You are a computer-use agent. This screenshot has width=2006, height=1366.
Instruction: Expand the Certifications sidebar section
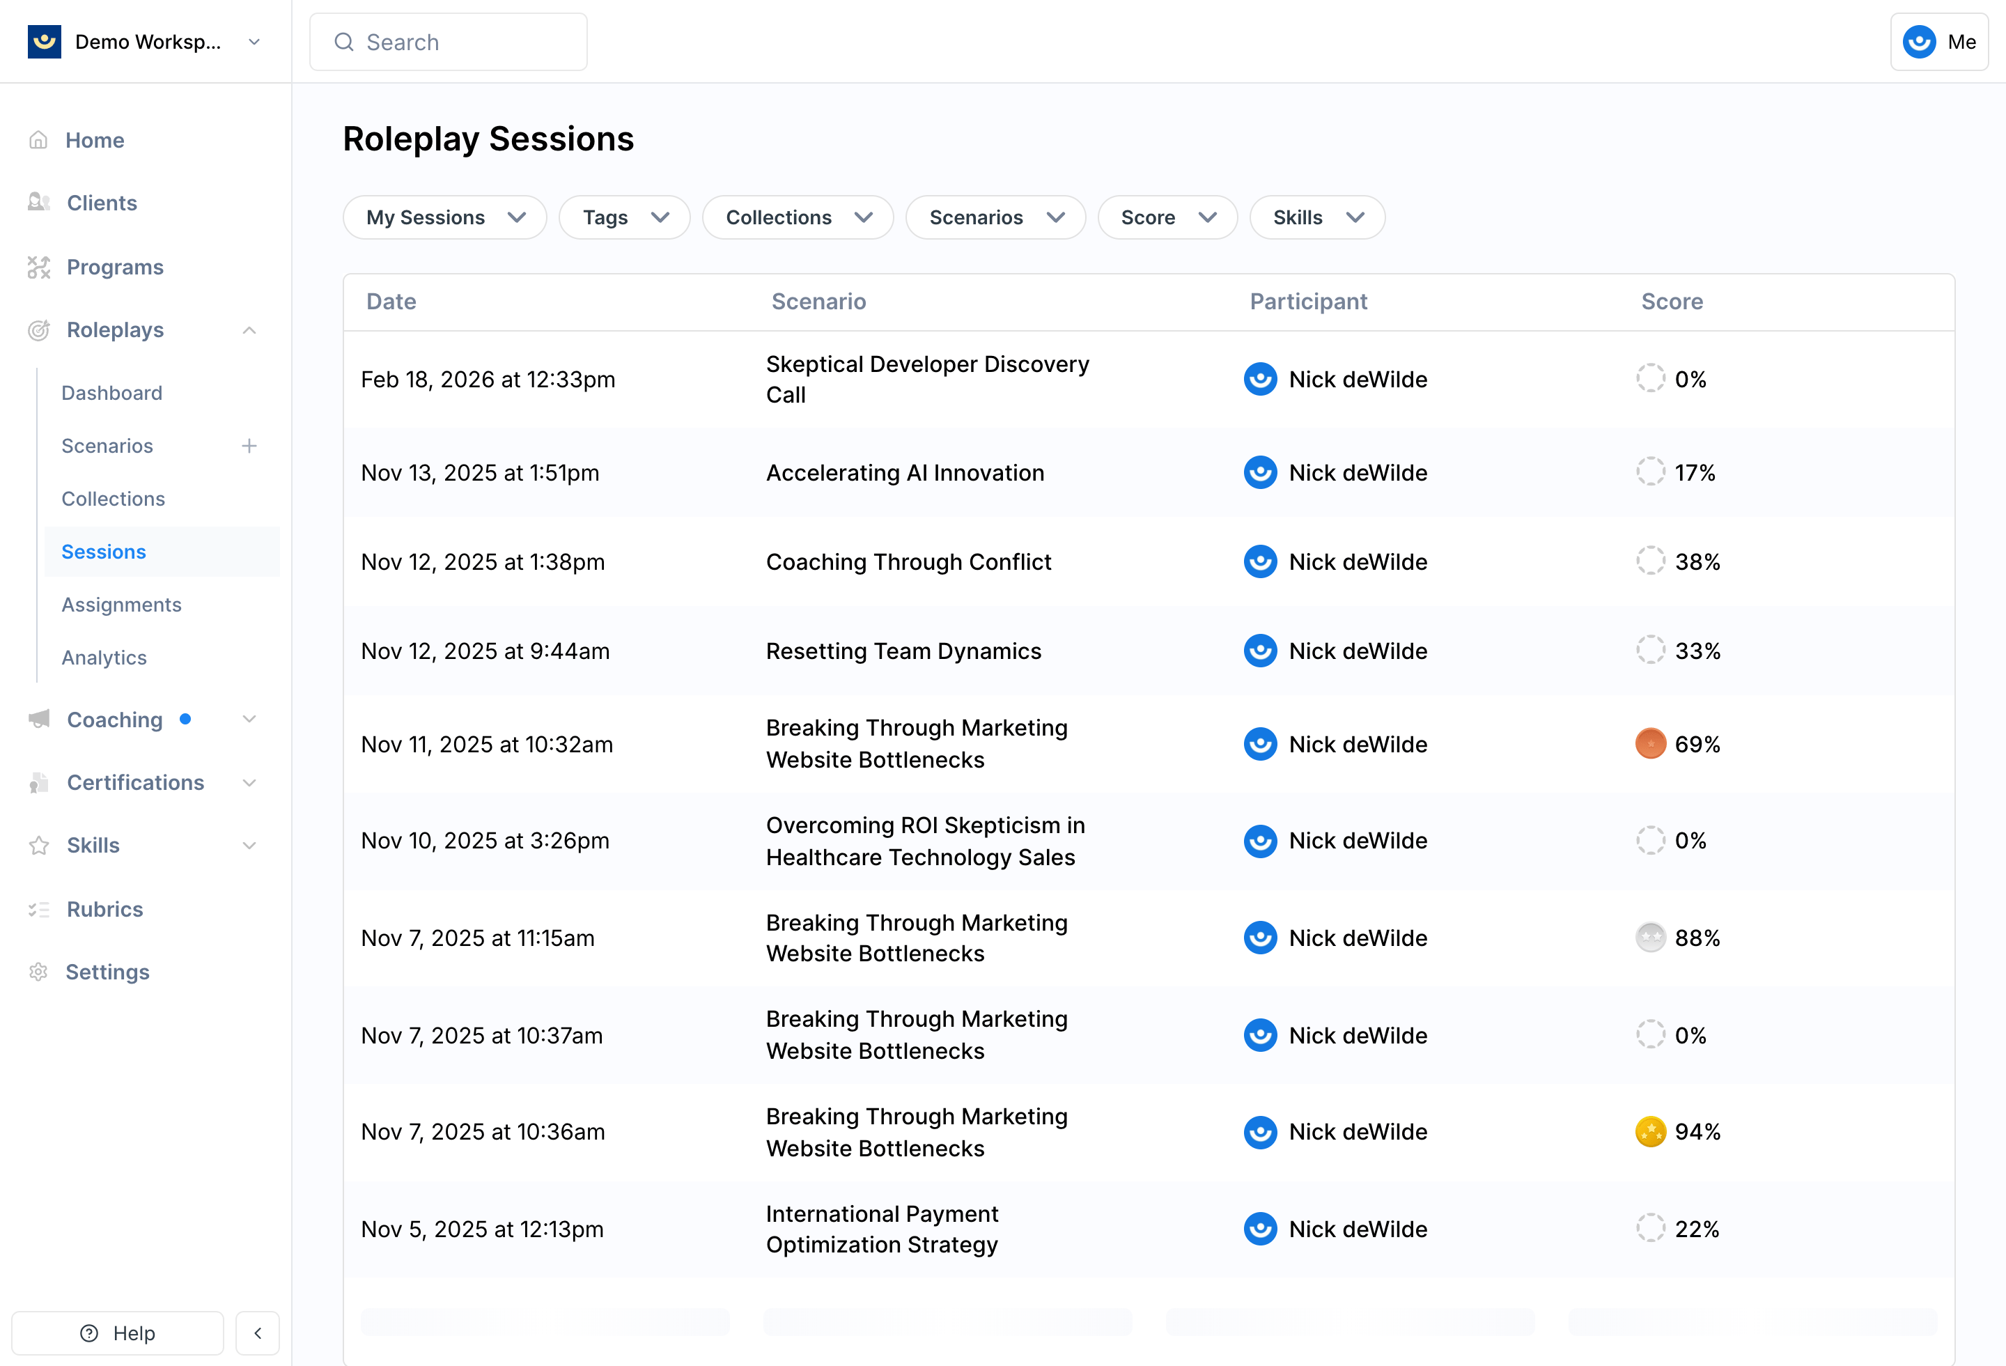(249, 782)
